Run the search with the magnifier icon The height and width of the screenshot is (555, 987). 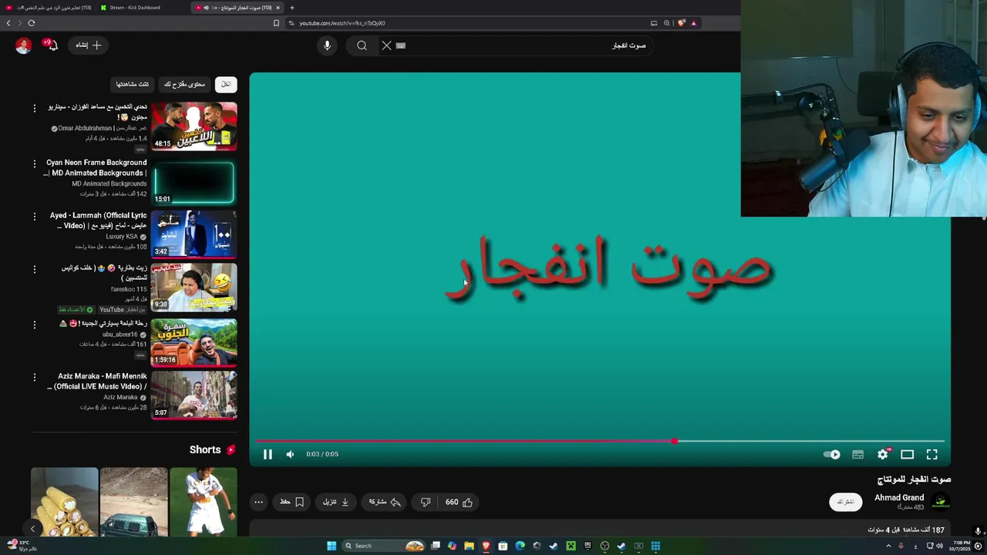pos(362,45)
